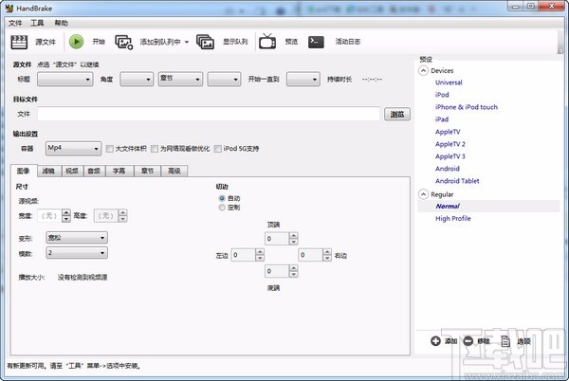This screenshot has height=381, width=569.
Task: Click the plus icon to add preset
Action: click(x=435, y=341)
